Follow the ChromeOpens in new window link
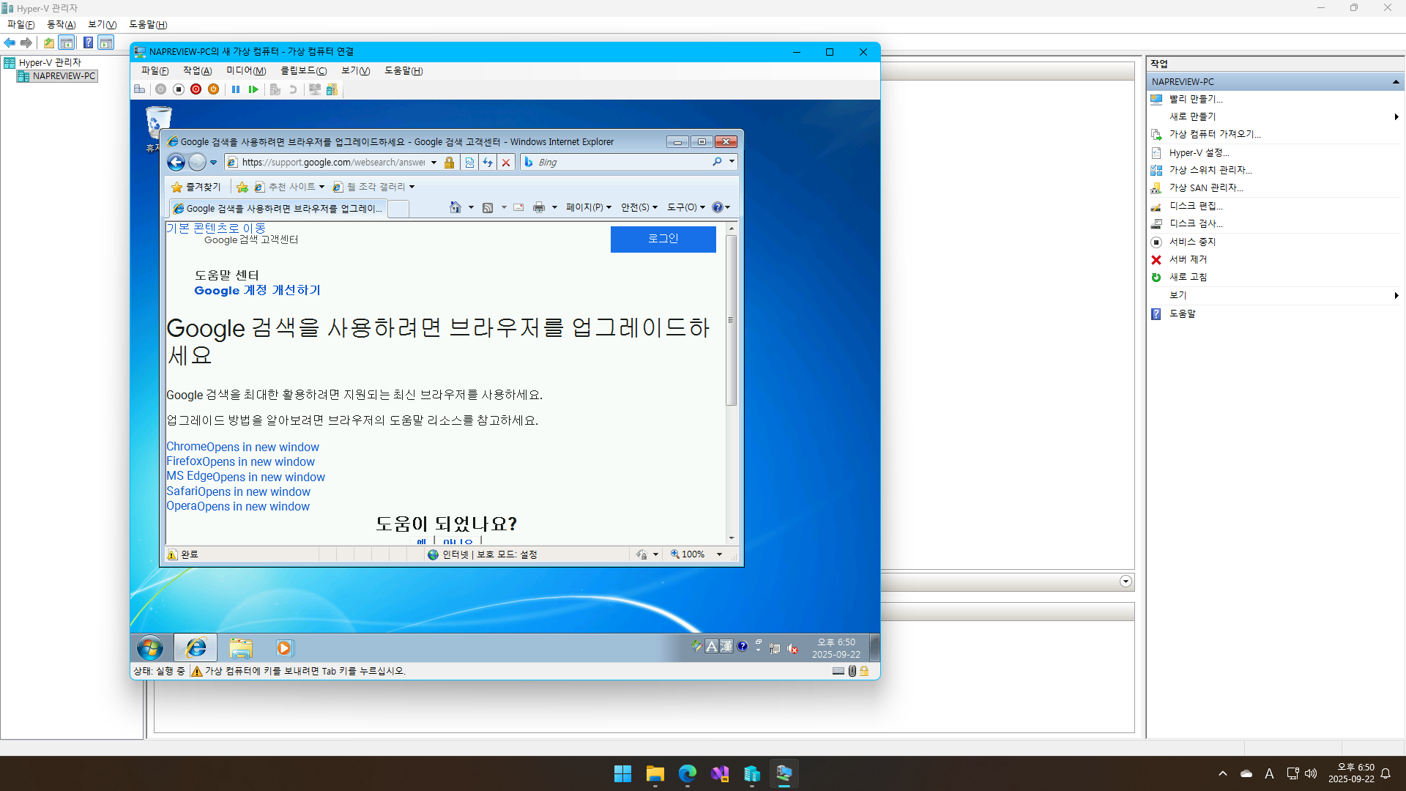Image resolution: width=1406 pixels, height=791 pixels. click(242, 447)
